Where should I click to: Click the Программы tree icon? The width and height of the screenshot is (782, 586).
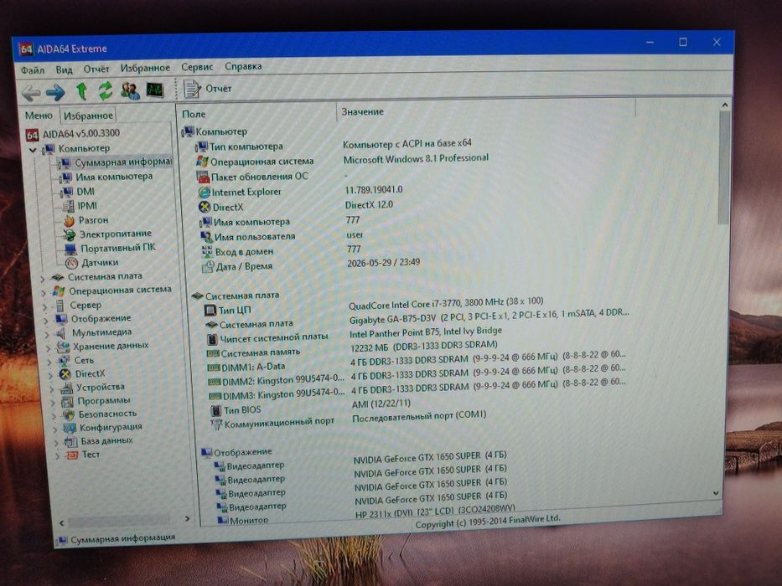[67, 401]
